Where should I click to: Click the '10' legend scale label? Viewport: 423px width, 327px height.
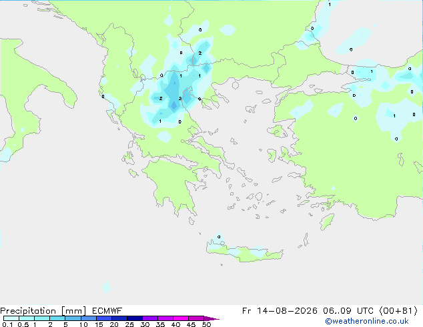click(x=83, y=324)
